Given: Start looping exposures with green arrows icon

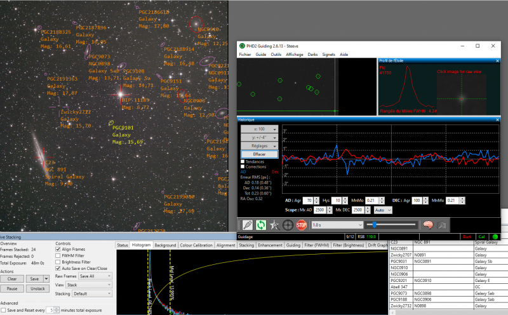Looking at the screenshot, I should click(x=261, y=225).
